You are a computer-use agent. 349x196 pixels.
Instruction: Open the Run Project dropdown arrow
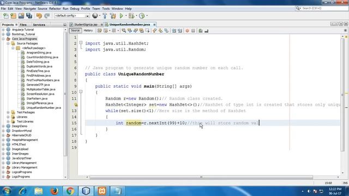[x=126, y=16]
